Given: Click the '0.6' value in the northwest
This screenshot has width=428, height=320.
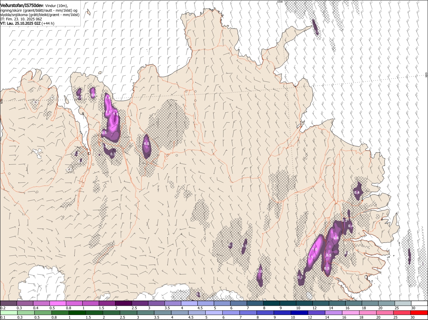Looking at the screenshot, I should click(94, 95).
